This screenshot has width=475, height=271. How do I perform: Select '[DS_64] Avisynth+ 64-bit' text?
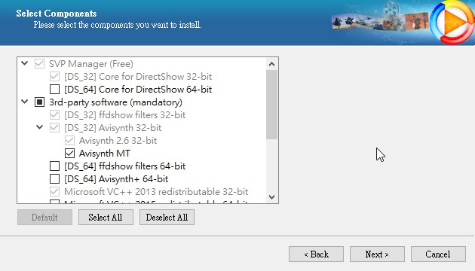pyautogui.click(x=116, y=178)
